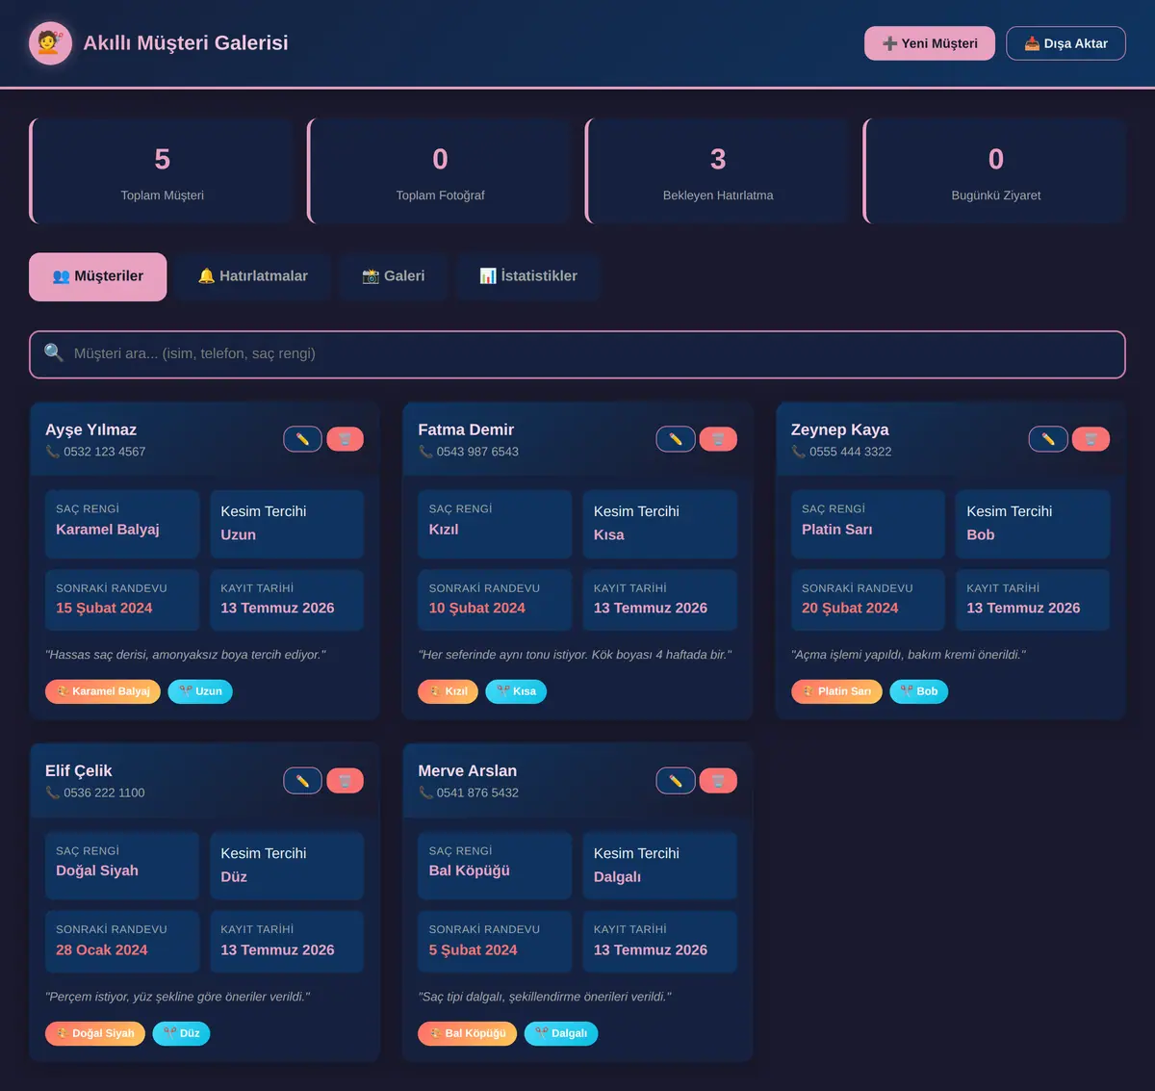This screenshot has width=1155, height=1091.
Task: Click phone number 0543 987 6543
Action: [477, 452]
